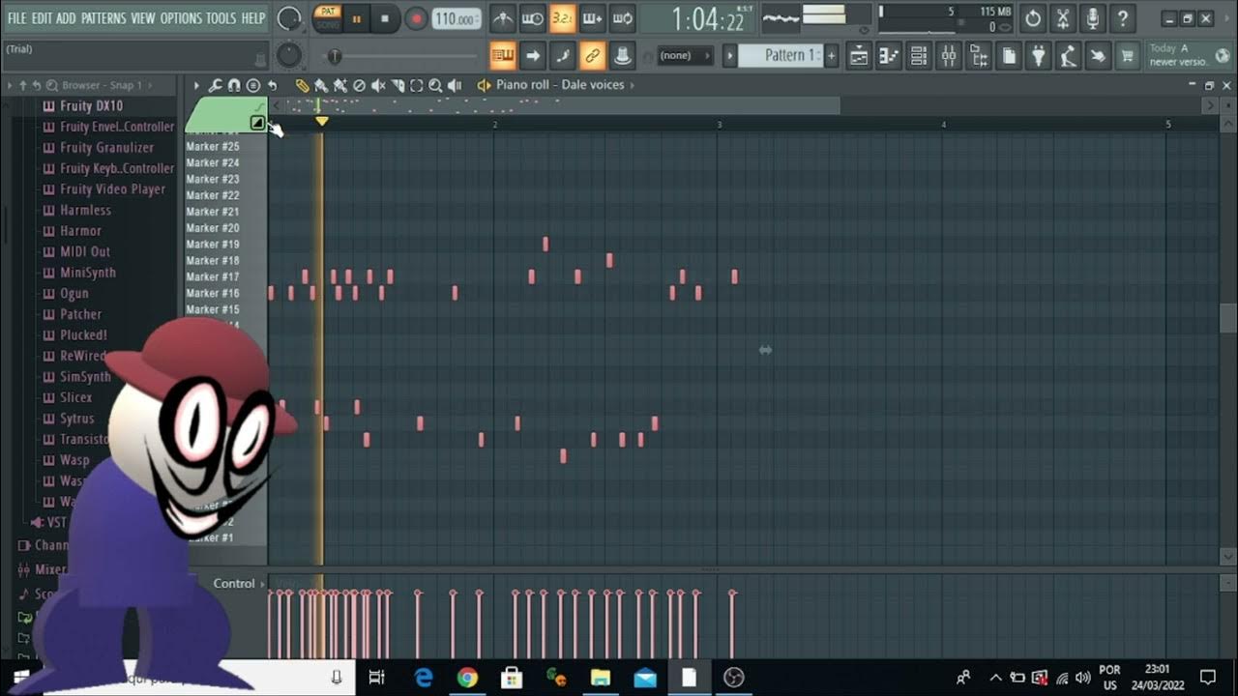Click the tempo 110.000 field
Viewport: 1238px width, 696px height.
click(x=457, y=19)
